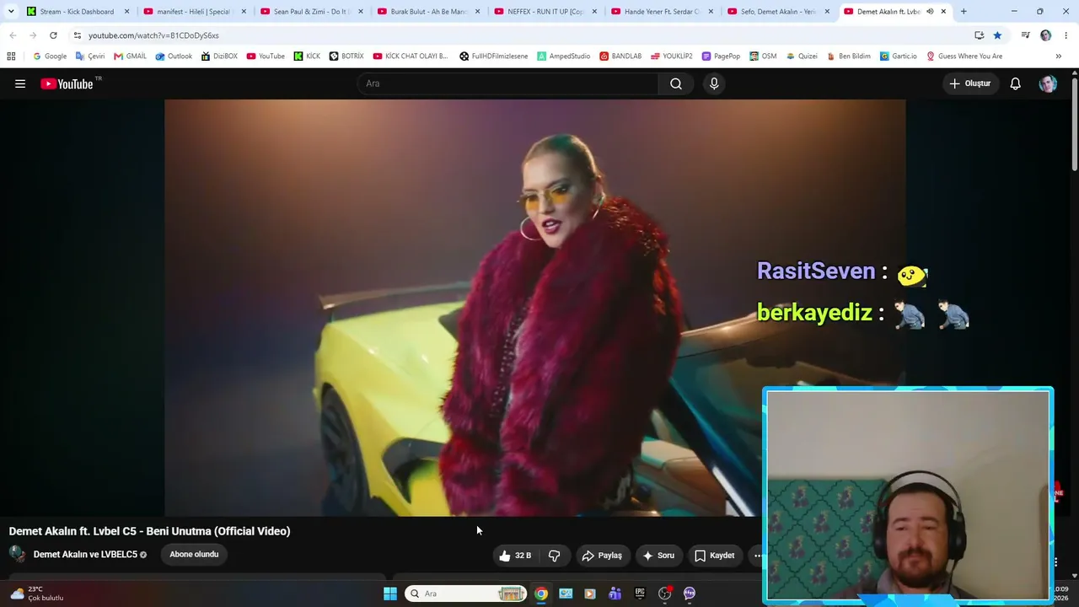Like the video with thumbs up
Viewport: 1079px width, 607px height.
pyautogui.click(x=515, y=556)
